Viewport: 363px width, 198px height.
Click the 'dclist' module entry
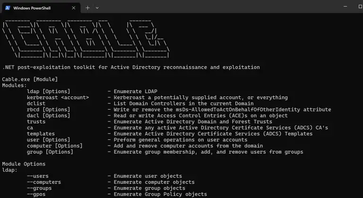point(36,103)
